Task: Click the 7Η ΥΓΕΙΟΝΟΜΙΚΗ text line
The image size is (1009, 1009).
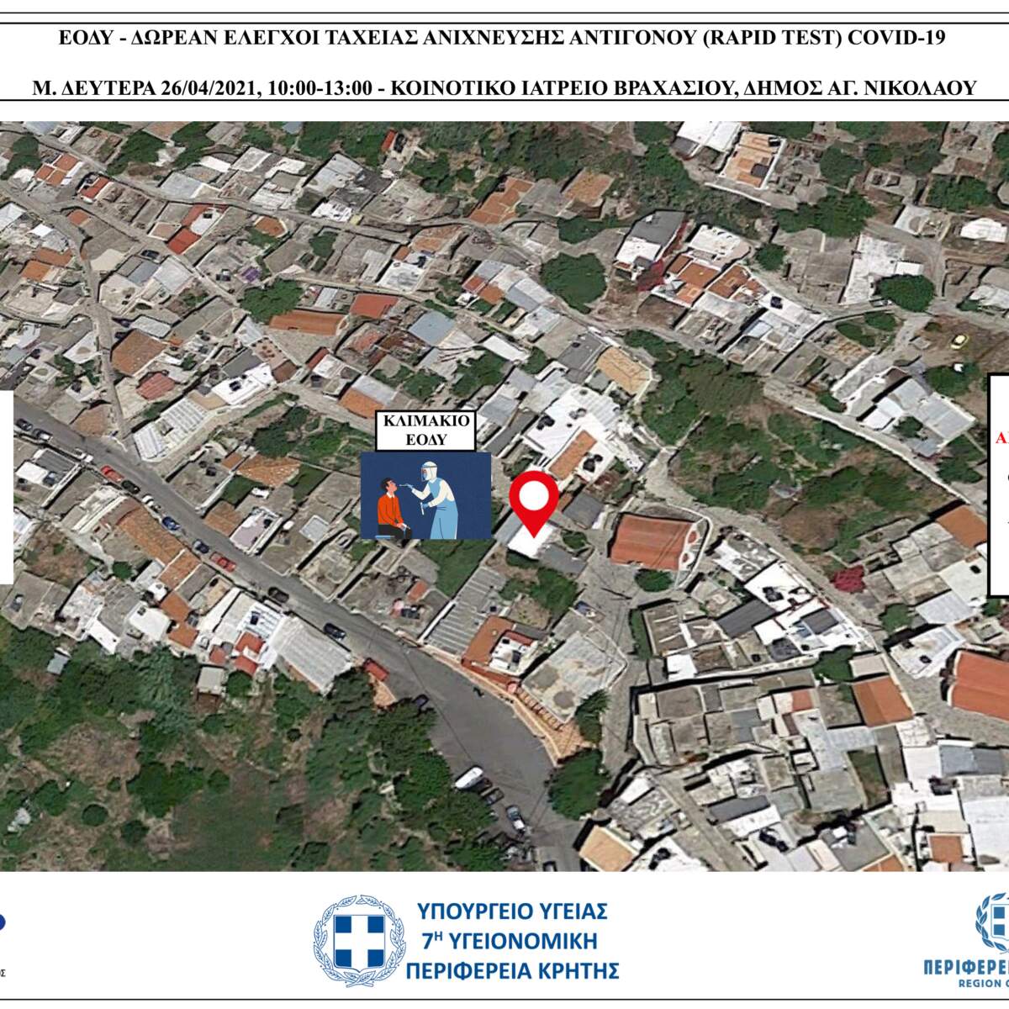Action: tap(512, 941)
